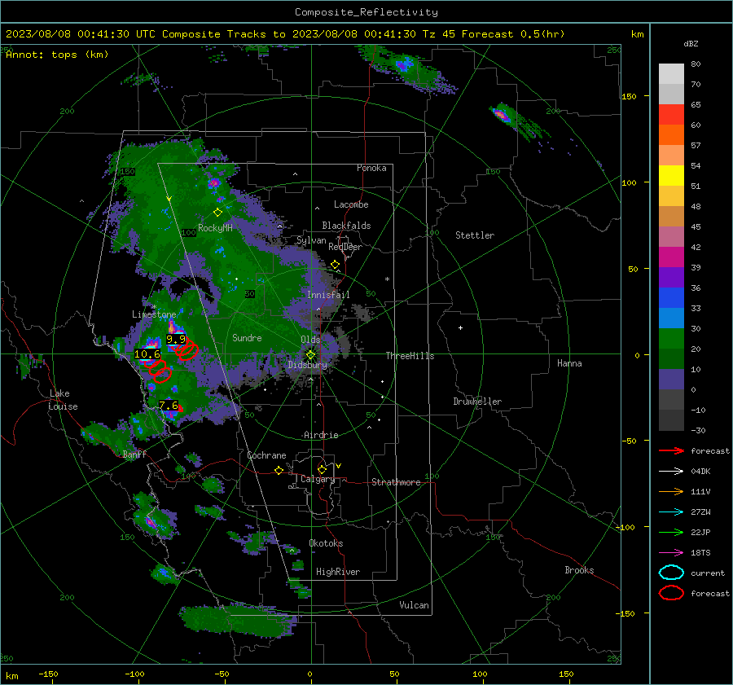
Task: Click the Ponoka town label
Action: tap(371, 168)
